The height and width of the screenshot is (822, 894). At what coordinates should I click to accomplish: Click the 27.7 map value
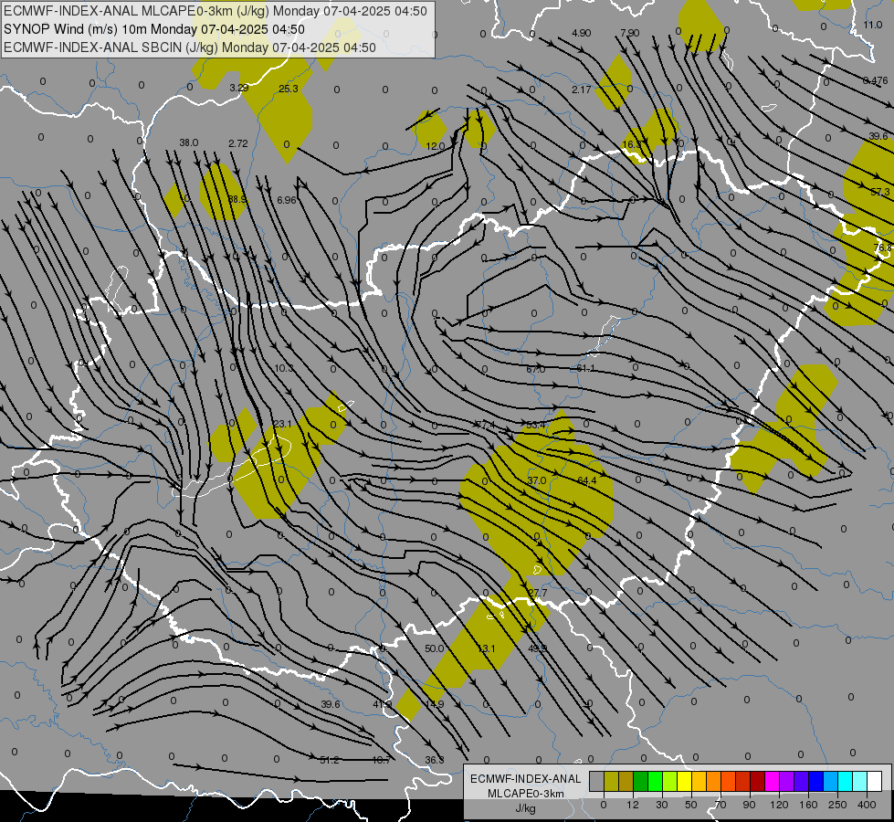click(537, 593)
